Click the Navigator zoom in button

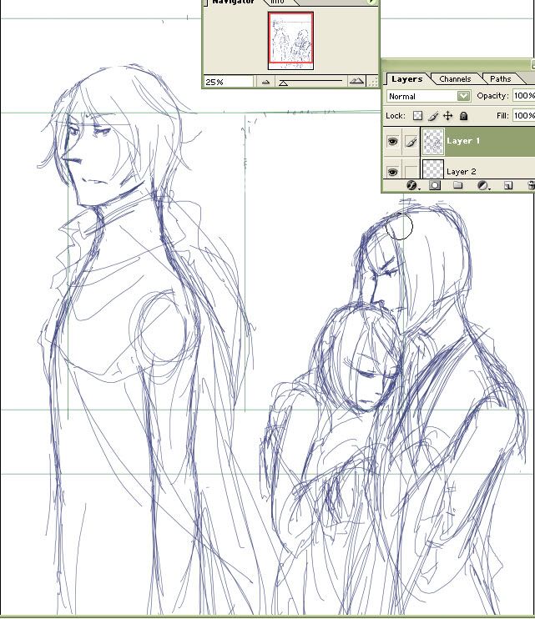(x=357, y=82)
